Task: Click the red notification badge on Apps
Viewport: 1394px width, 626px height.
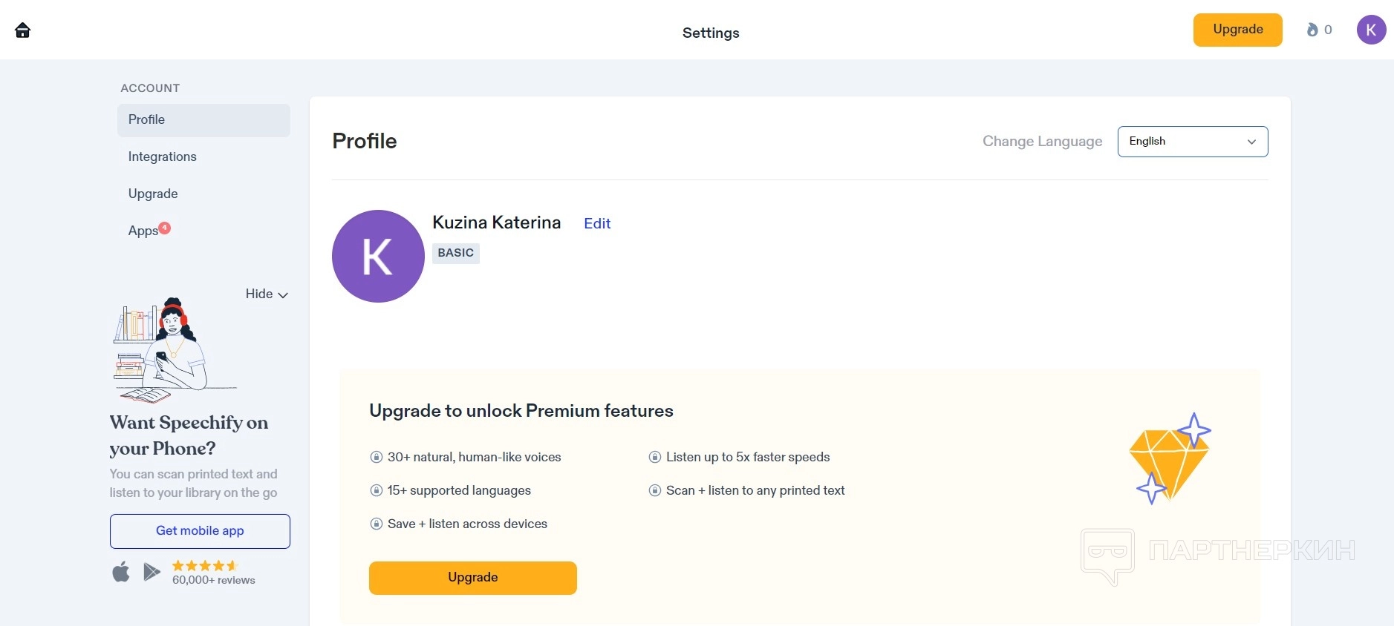Action: click(x=165, y=228)
